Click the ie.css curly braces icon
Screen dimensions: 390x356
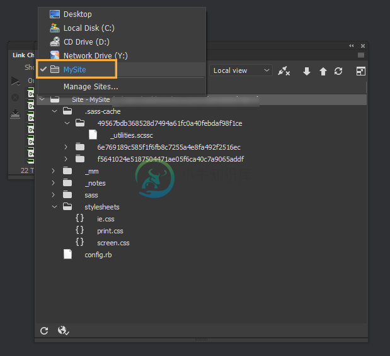(x=79, y=218)
